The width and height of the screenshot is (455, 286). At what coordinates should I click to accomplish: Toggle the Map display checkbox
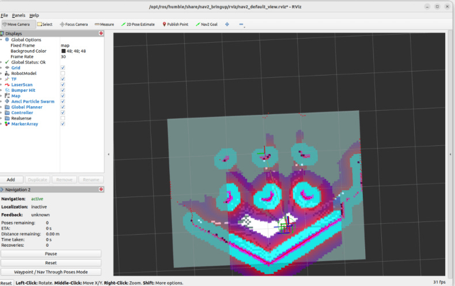coord(63,96)
